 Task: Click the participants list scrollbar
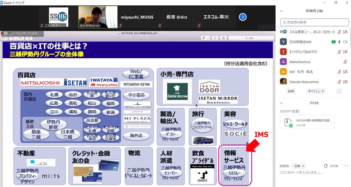pyautogui.click(x=350, y=38)
